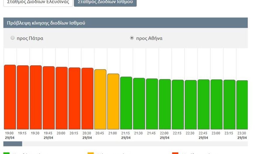This screenshot has height=154, width=257.
Task: Click the red bar at 19:00
Action: pos(10,97)
